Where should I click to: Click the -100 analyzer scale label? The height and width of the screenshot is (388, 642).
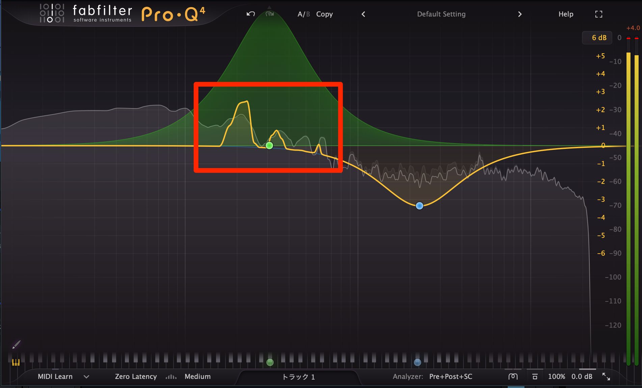pos(613,277)
